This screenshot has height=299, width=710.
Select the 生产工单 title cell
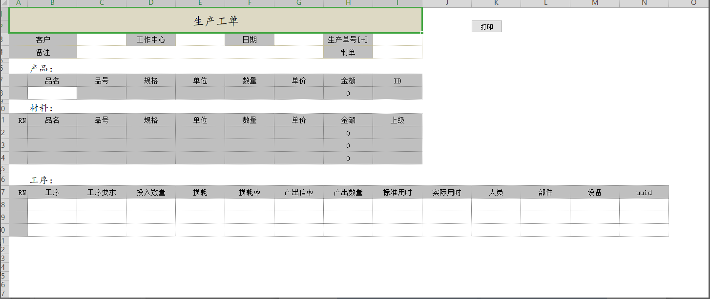coord(215,21)
